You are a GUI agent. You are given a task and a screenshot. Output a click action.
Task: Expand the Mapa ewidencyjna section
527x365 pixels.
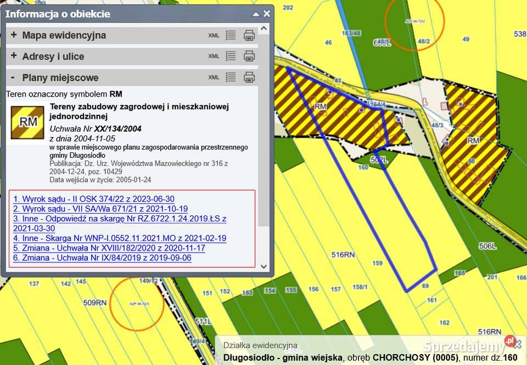click(x=14, y=35)
